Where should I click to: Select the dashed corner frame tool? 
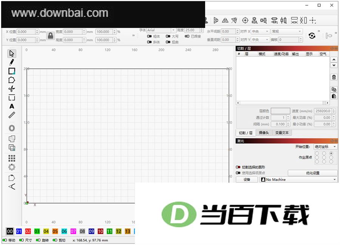click(x=12, y=98)
